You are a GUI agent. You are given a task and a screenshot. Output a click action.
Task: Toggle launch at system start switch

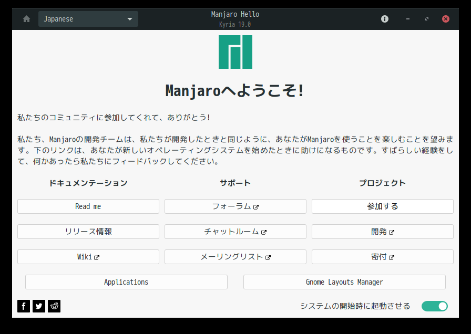(434, 306)
